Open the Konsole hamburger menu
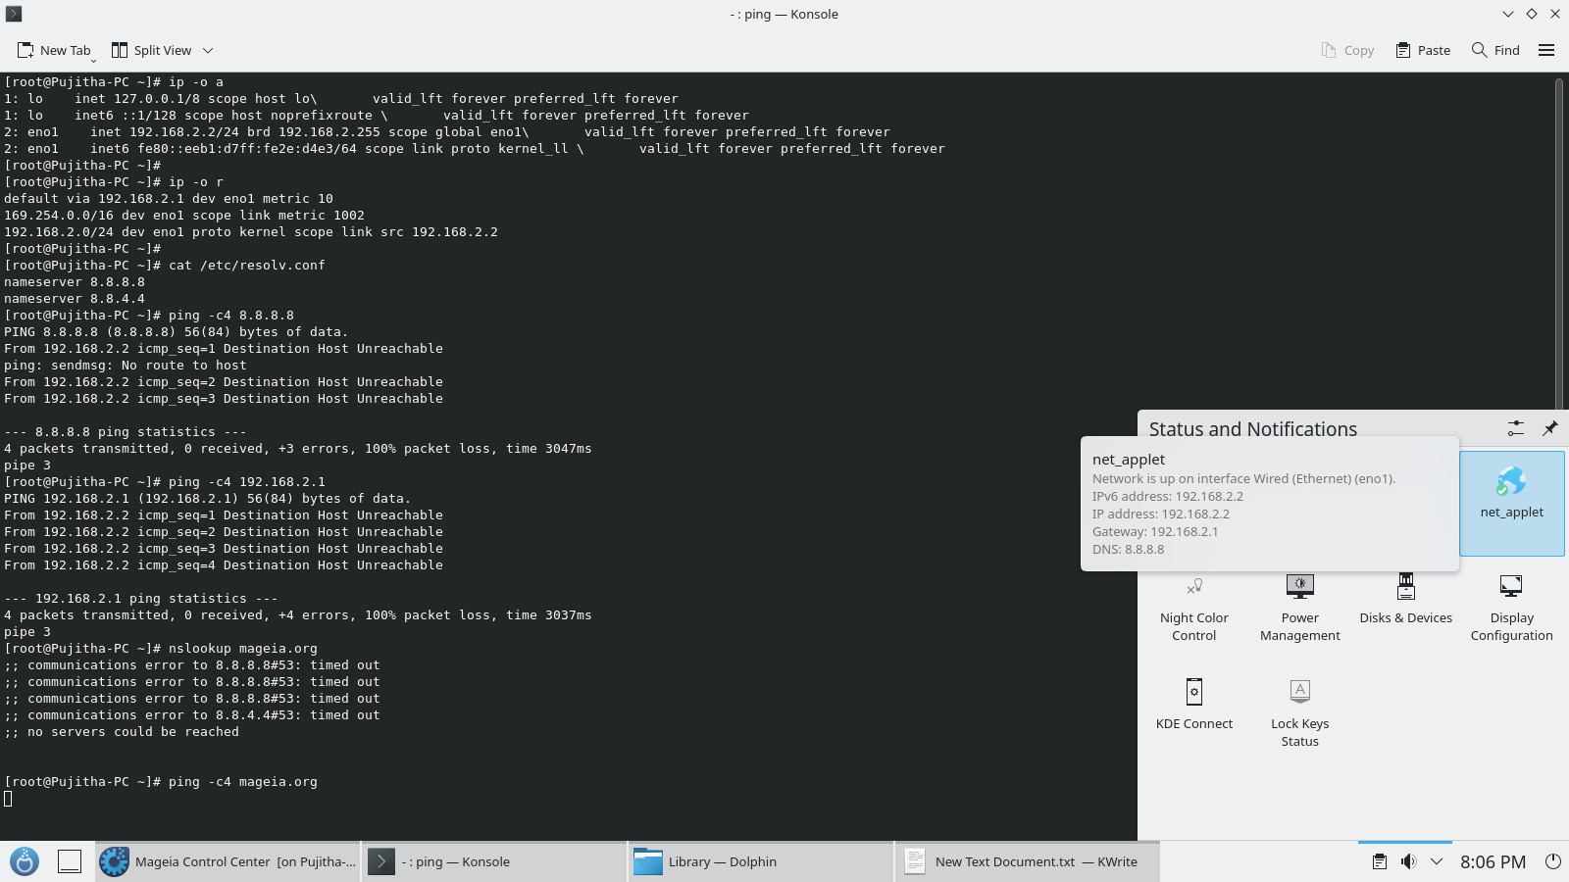Screen dimensions: 1569x882 [1546, 50]
